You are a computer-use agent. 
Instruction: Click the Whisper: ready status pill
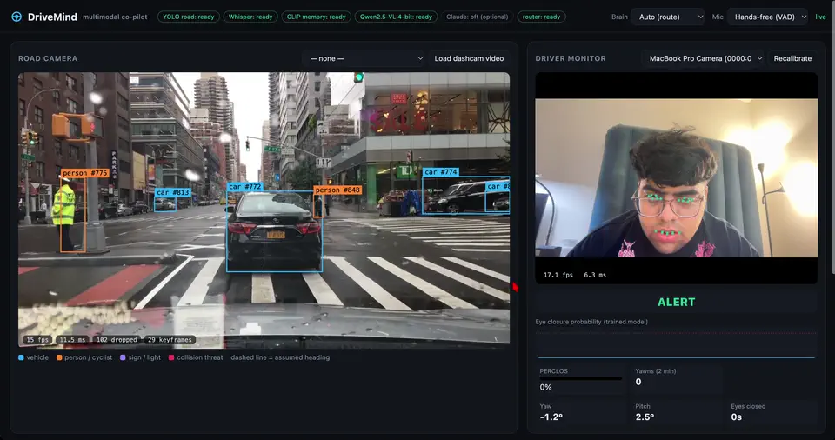click(x=250, y=17)
